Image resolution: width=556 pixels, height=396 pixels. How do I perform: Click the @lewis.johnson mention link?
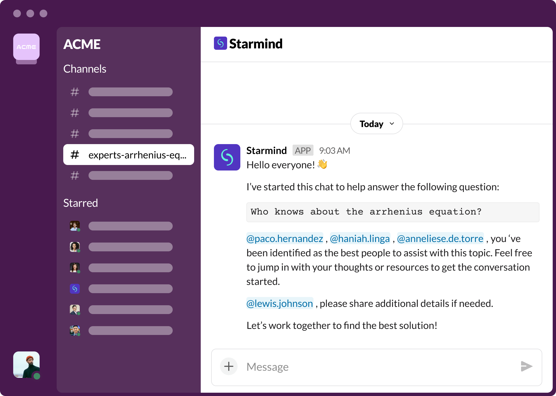tap(279, 303)
